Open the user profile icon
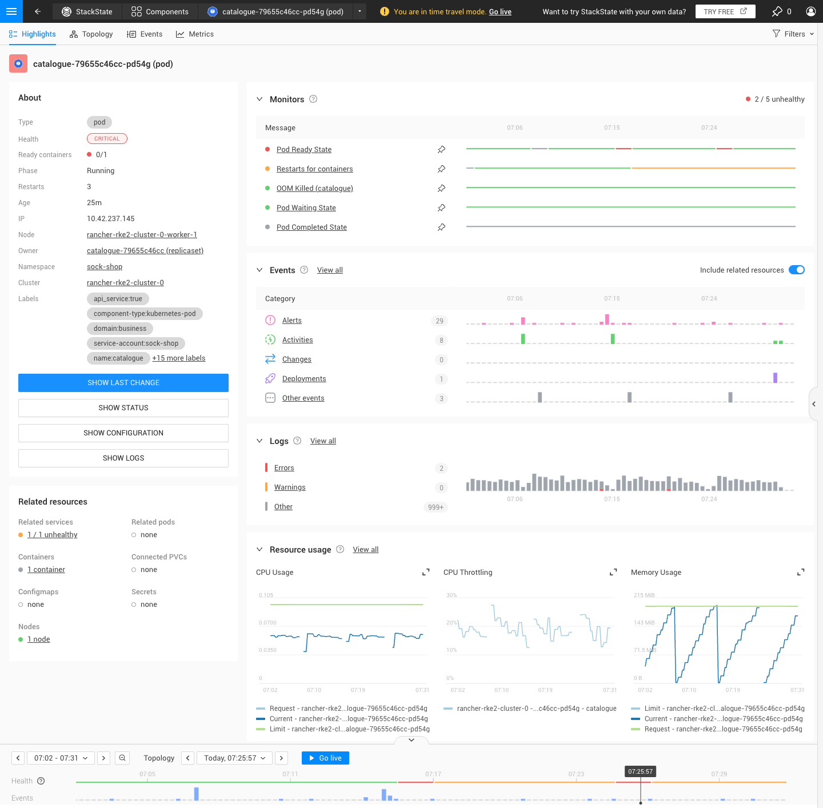823x808 pixels. click(x=810, y=11)
